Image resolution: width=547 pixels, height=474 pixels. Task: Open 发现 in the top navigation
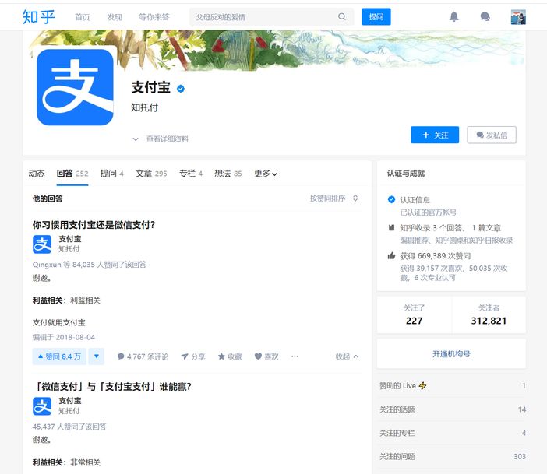coord(115,17)
